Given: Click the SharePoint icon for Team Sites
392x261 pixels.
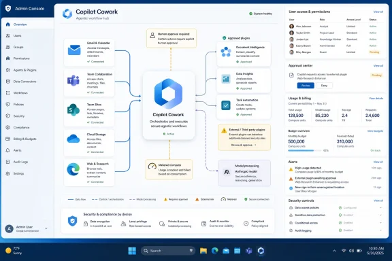Looking at the screenshot, I should tap(73, 110).
